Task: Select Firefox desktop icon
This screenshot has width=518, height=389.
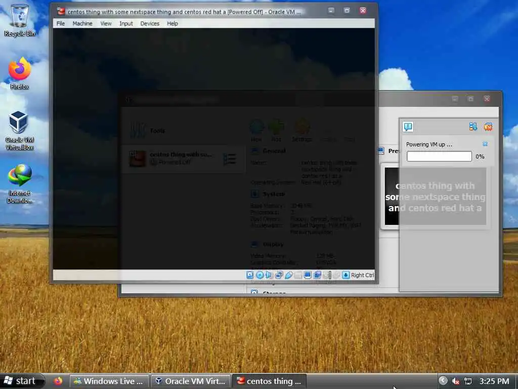Action: coord(20,73)
